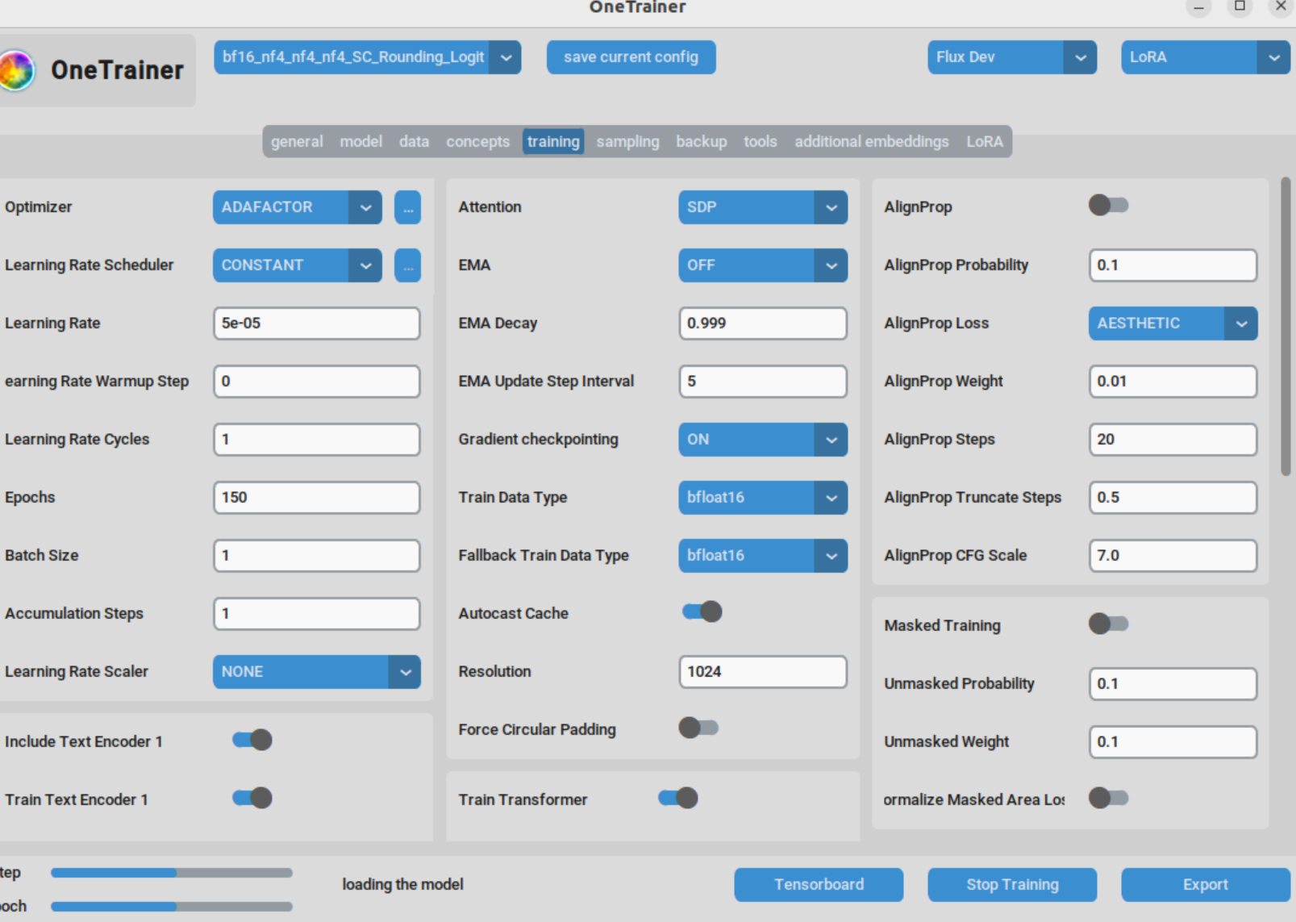Image resolution: width=1296 pixels, height=922 pixels.
Task: Open the Fallback Train Data Type dropdown
Action: pos(763,556)
